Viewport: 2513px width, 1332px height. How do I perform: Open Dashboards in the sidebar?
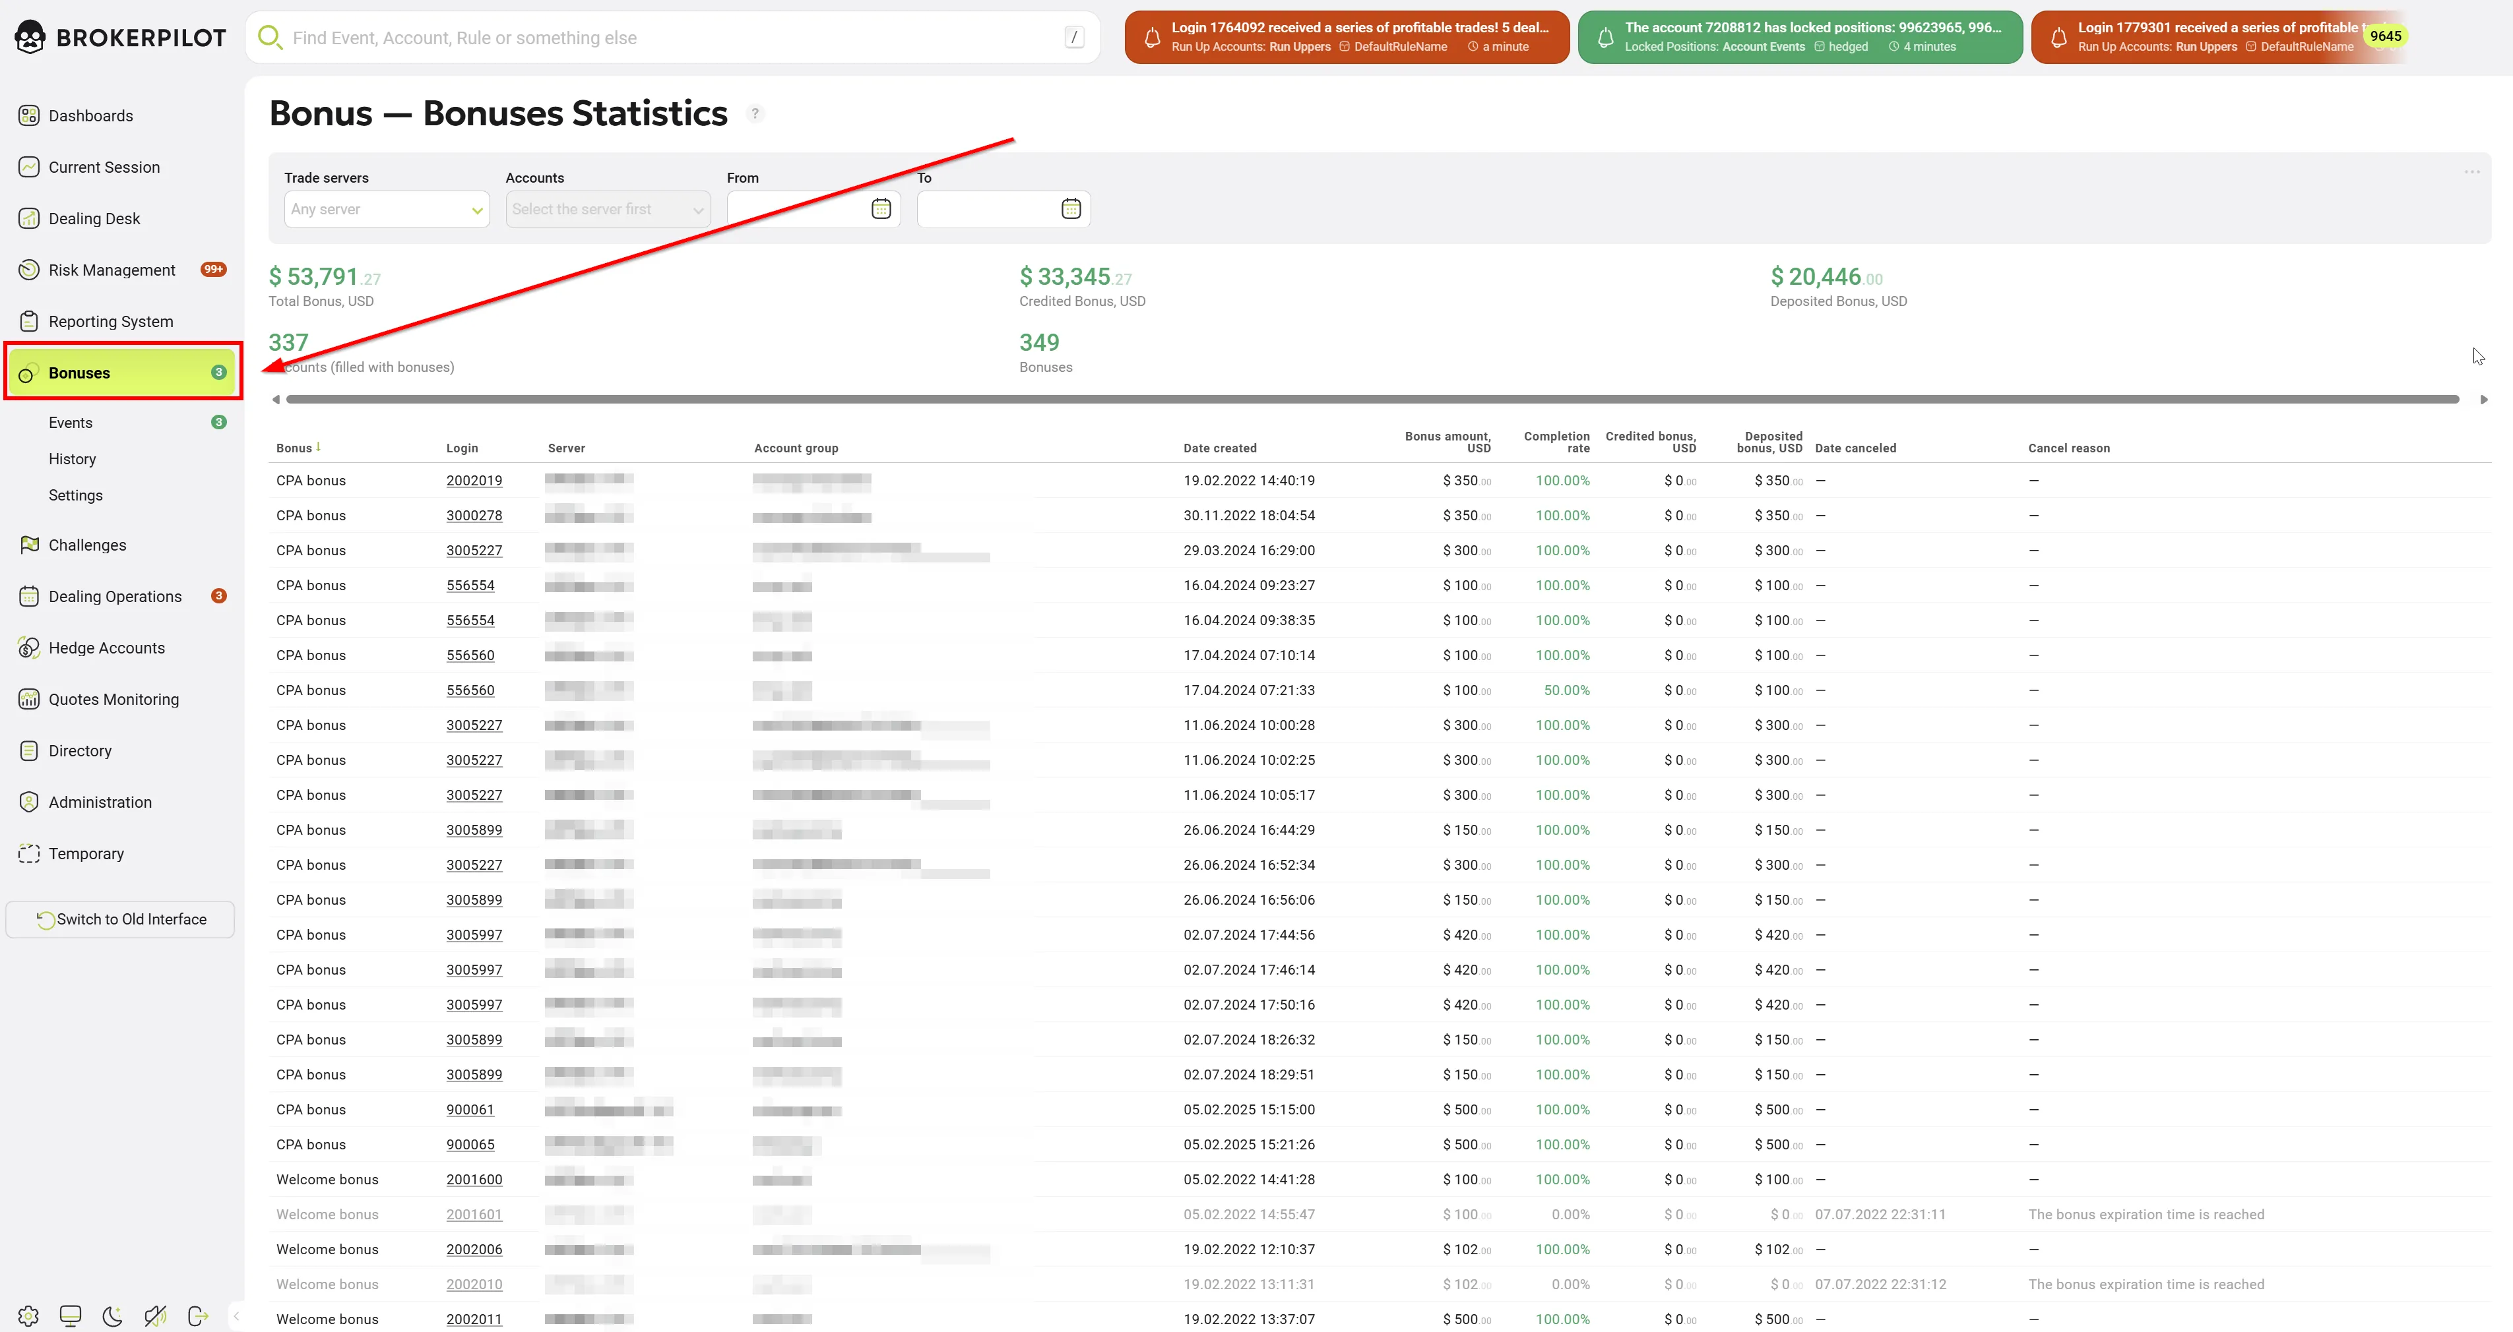[x=122, y=116]
